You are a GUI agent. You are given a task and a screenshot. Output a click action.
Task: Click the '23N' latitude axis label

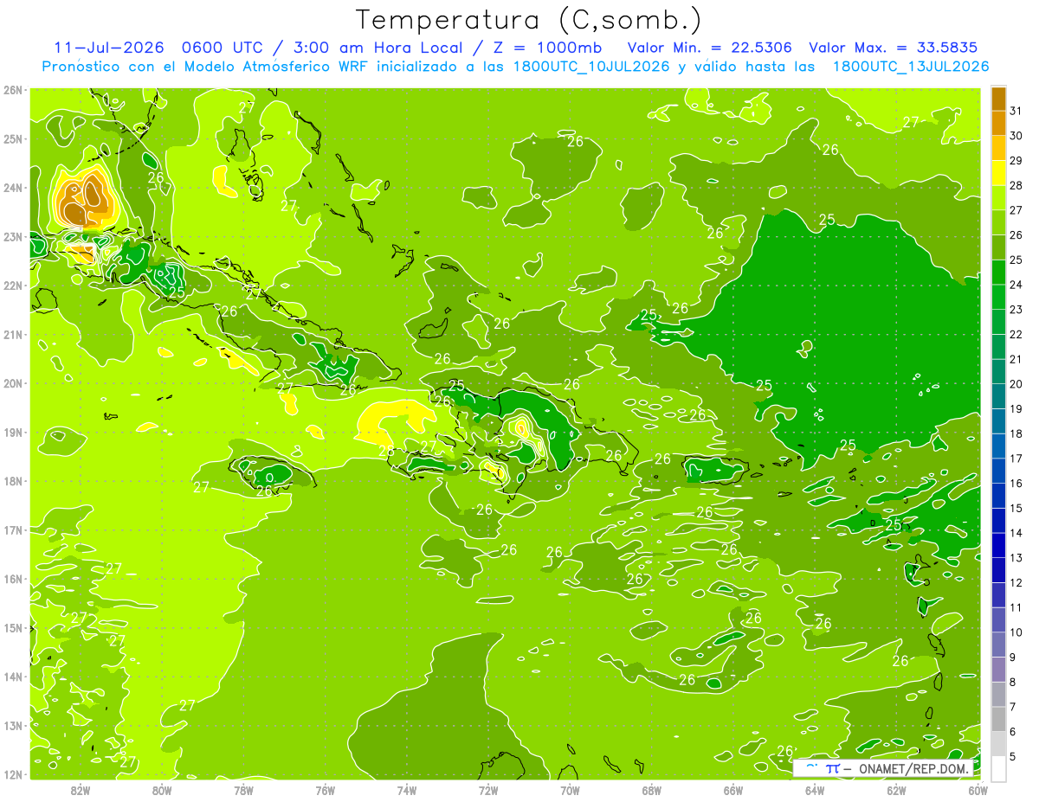(x=13, y=237)
